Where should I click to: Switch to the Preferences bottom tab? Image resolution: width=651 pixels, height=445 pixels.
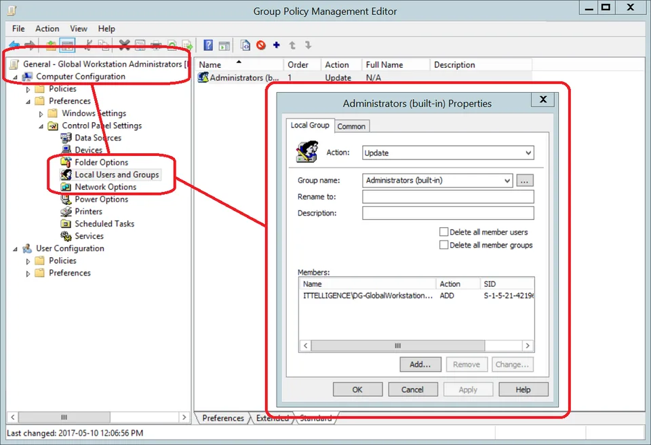pyautogui.click(x=223, y=418)
